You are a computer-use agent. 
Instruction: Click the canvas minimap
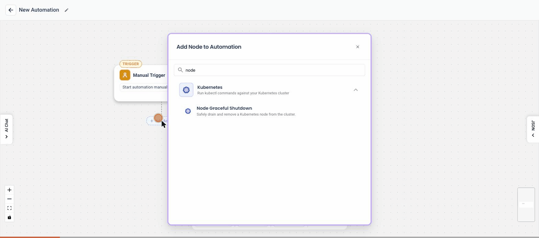526,205
